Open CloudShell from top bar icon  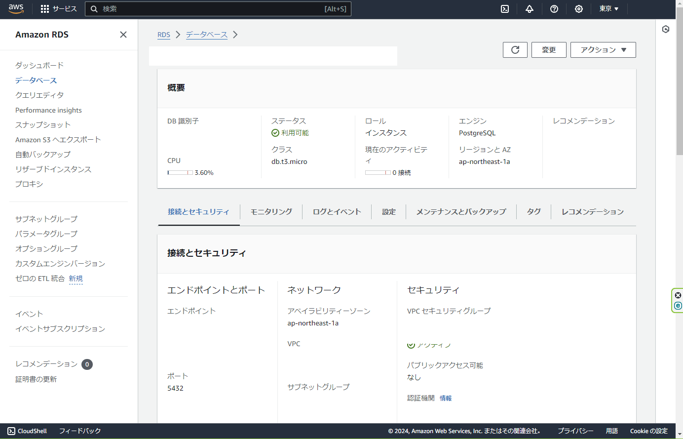(x=505, y=9)
